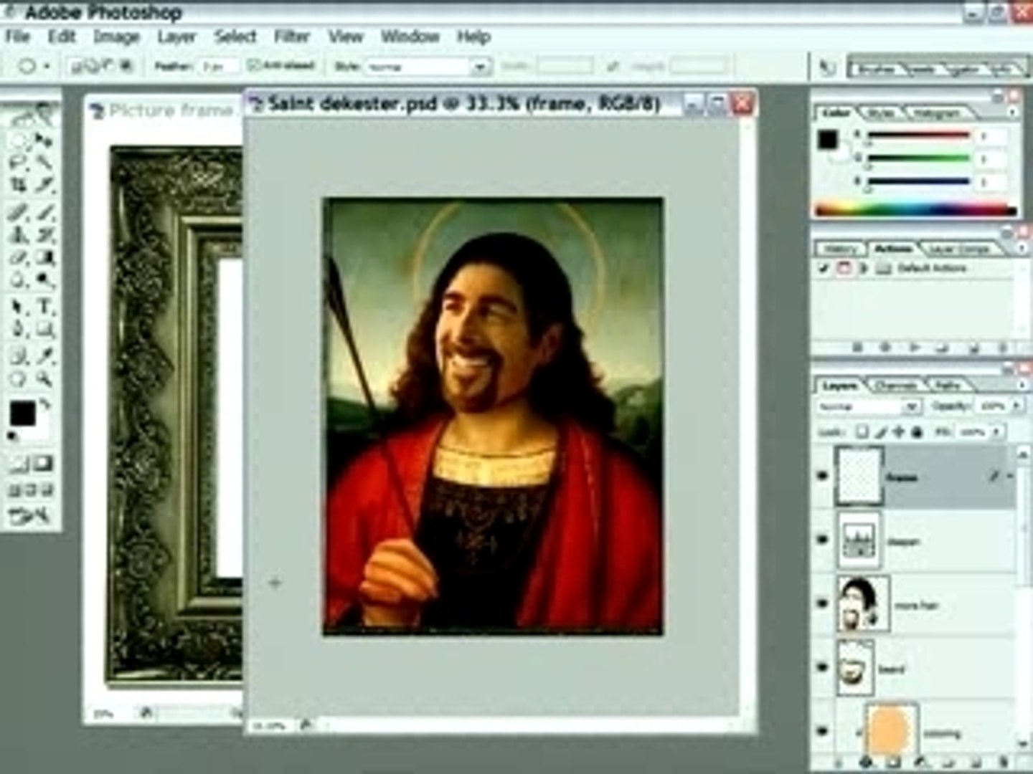Select the Notes tool
Image resolution: width=1033 pixels, height=774 pixels.
tap(19, 355)
